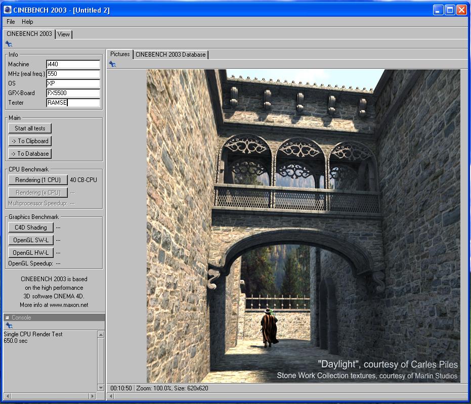Image resolution: width=471 pixels, height=404 pixels.
Task: Click pin icon below Pictures tab
Action: tap(113, 64)
